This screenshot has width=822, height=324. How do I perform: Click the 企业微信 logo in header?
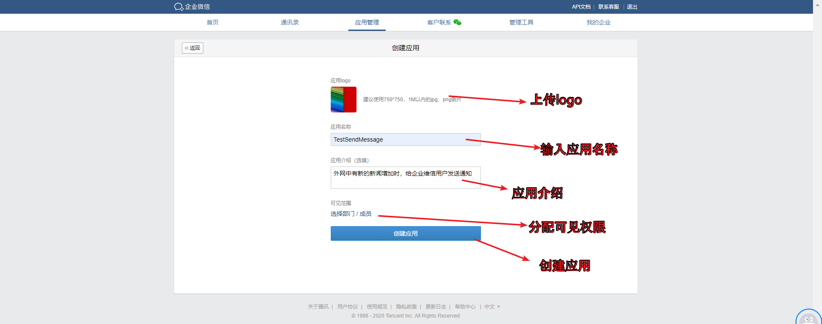pyautogui.click(x=192, y=7)
